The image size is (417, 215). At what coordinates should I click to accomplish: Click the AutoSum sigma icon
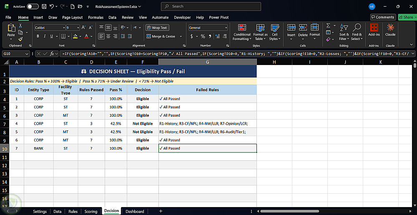tap(328, 25)
